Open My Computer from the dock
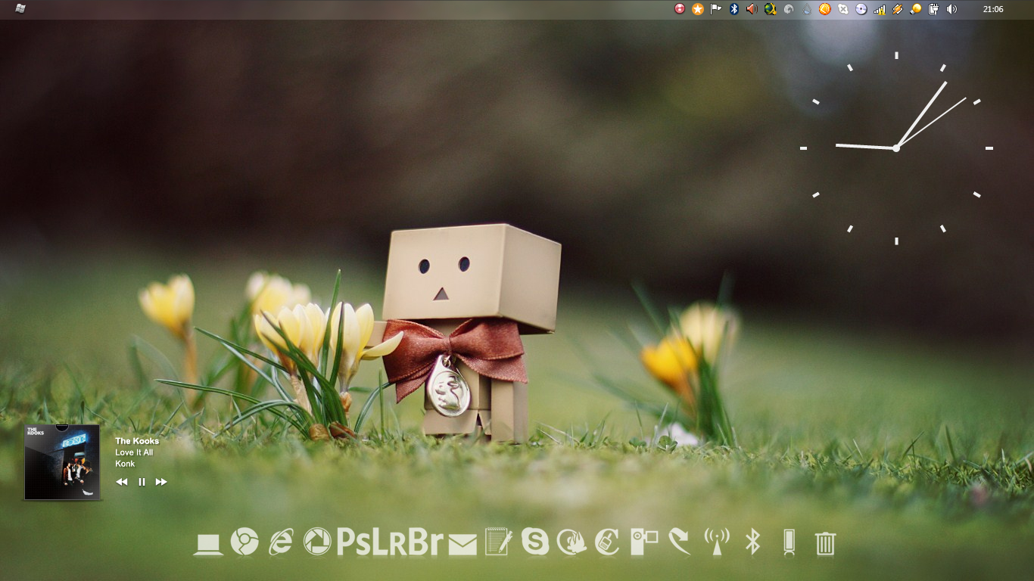Screen dimensions: 1034x581 click(207, 543)
